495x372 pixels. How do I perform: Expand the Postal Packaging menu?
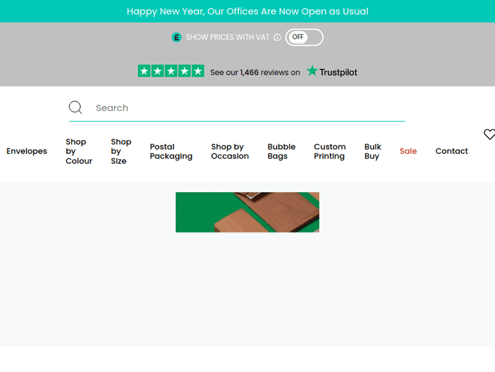tap(171, 151)
